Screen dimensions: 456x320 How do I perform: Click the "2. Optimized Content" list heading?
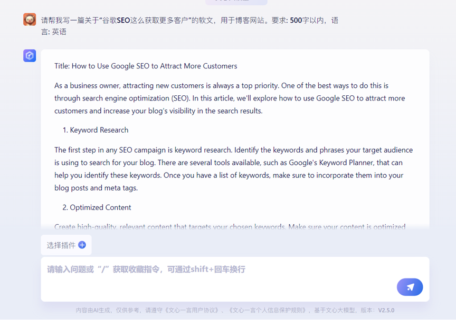[100, 207]
